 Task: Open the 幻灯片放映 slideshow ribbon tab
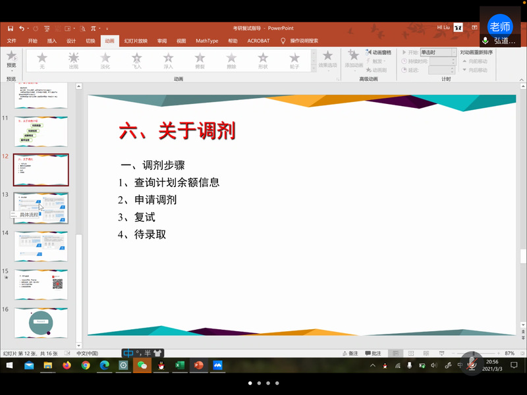click(135, 40)
